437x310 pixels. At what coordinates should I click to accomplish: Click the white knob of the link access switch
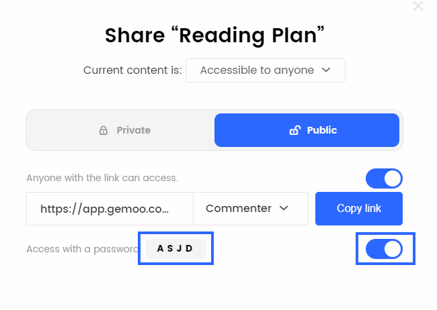[393, 178]
